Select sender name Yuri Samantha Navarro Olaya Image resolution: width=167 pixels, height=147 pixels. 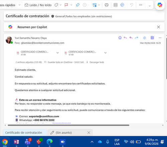31,38
